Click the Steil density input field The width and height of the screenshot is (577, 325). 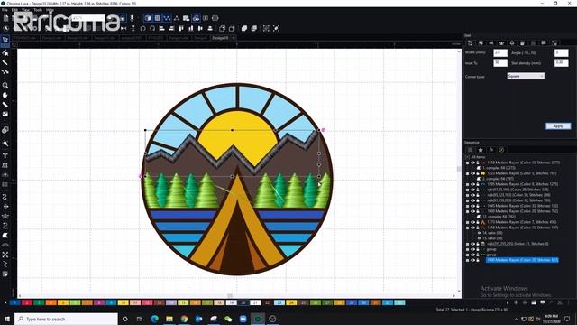pyautogui.click(x=561, y=62)
